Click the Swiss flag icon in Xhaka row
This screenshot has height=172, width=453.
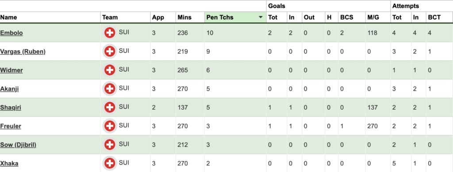(110, 163)
